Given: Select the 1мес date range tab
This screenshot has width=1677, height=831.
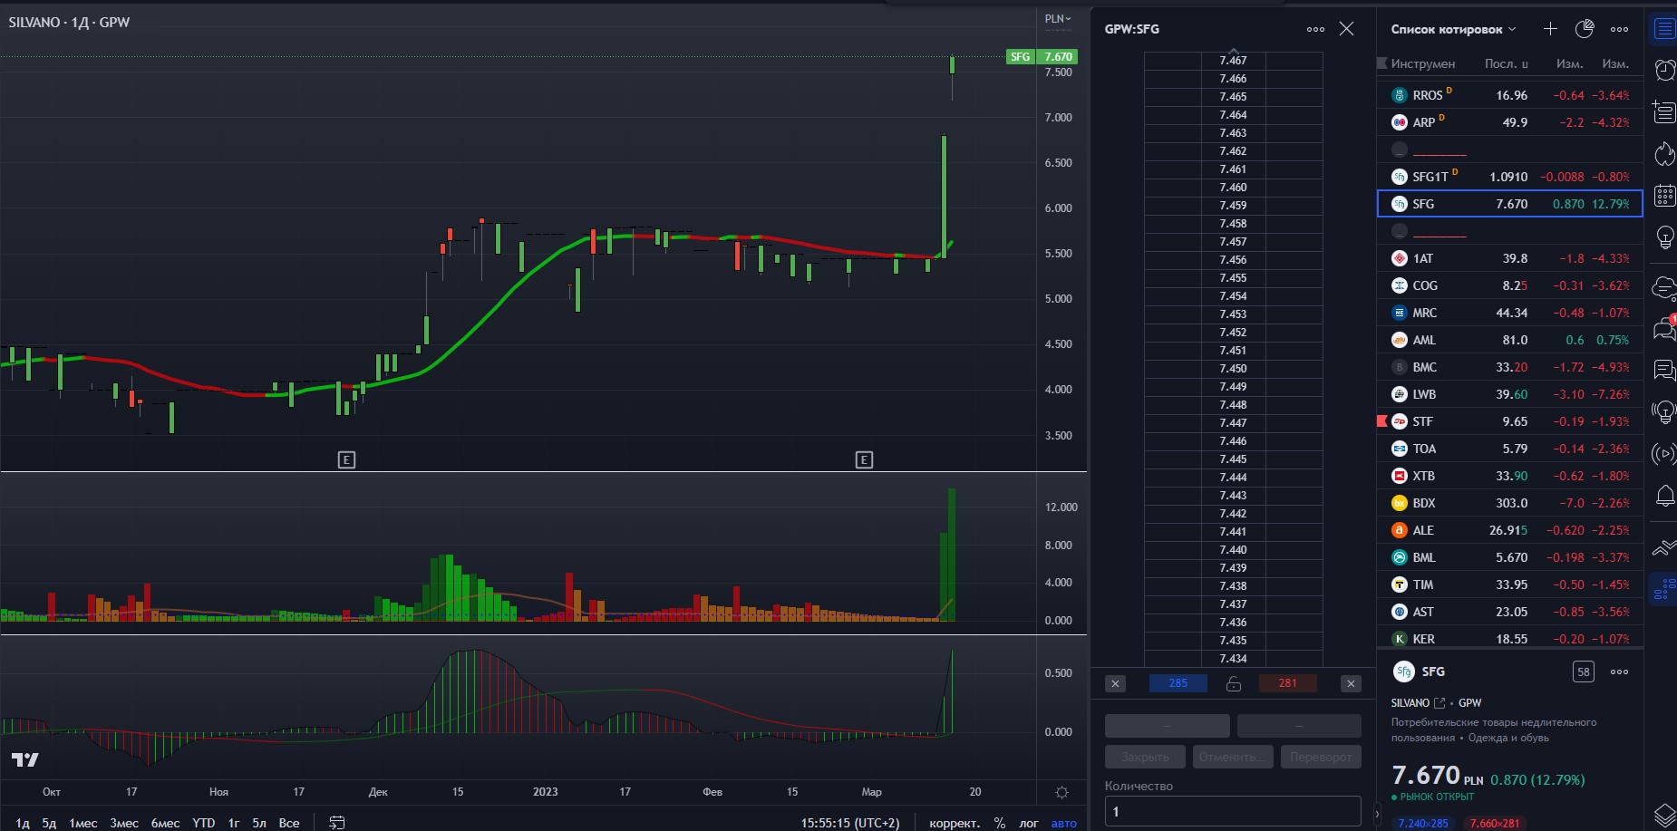Looking at the screenshot, I should coord(83,823).
